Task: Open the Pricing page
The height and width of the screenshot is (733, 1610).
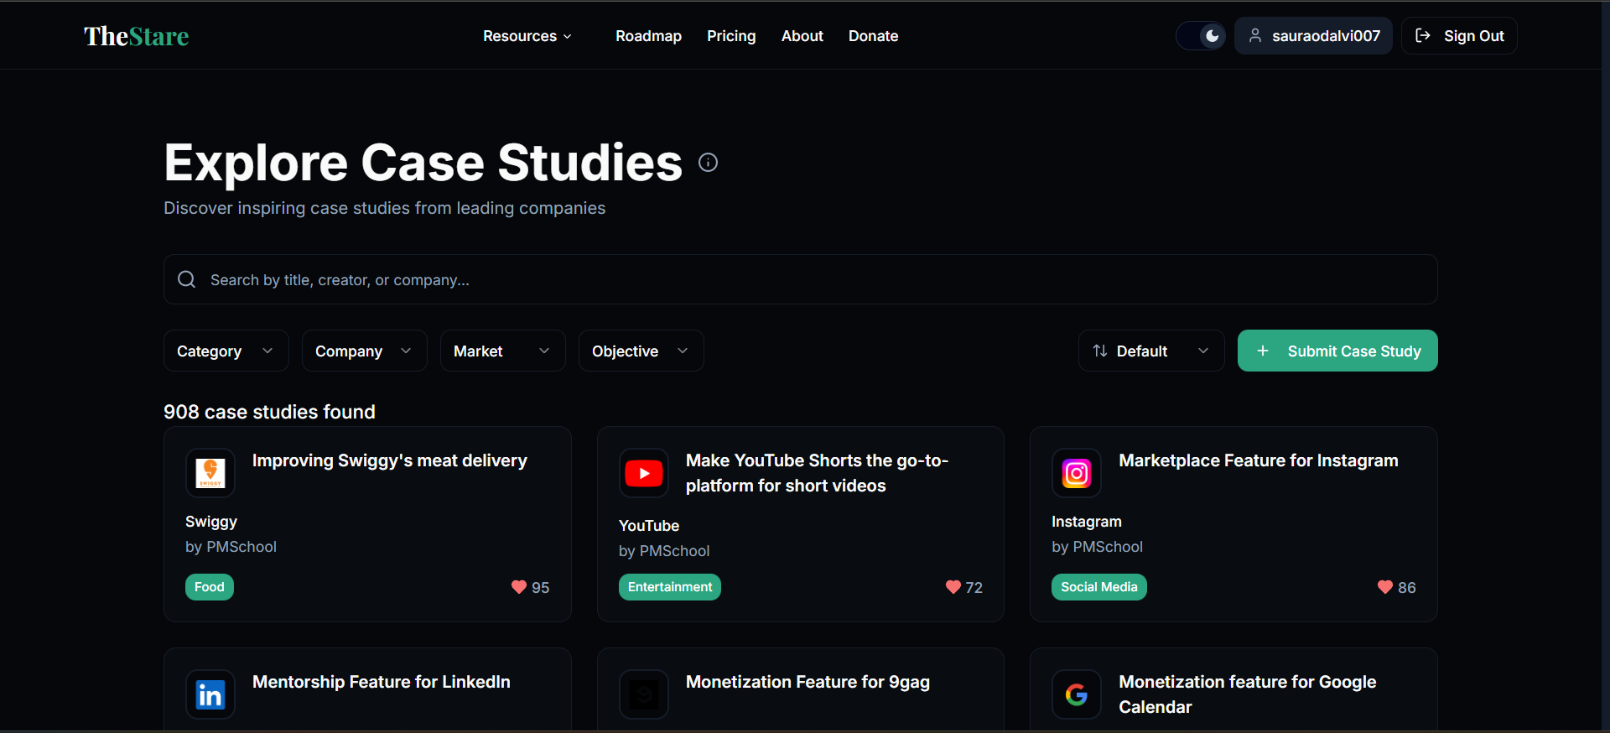Action: pos(731,36)
